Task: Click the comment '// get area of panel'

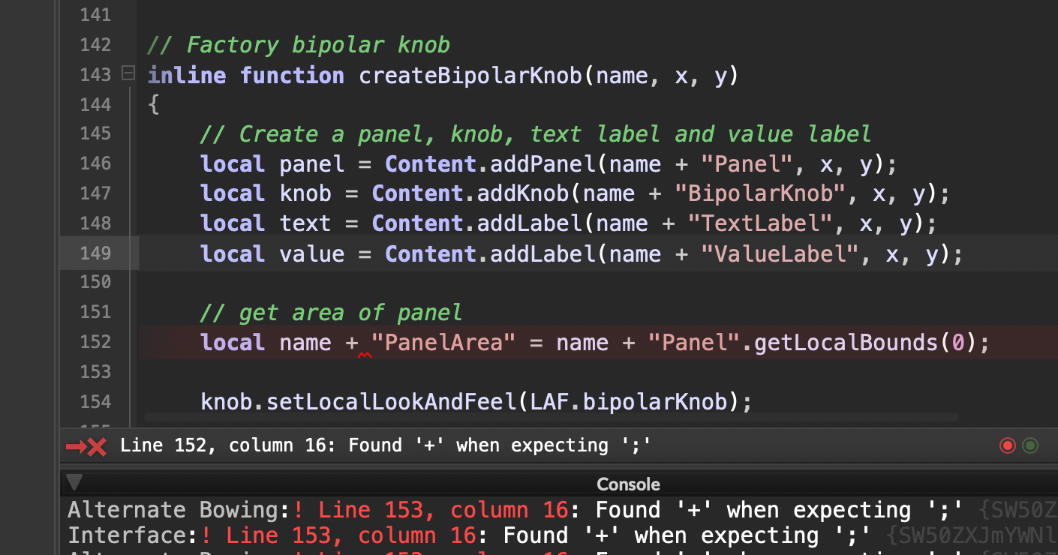Action: tap(331, 313)
